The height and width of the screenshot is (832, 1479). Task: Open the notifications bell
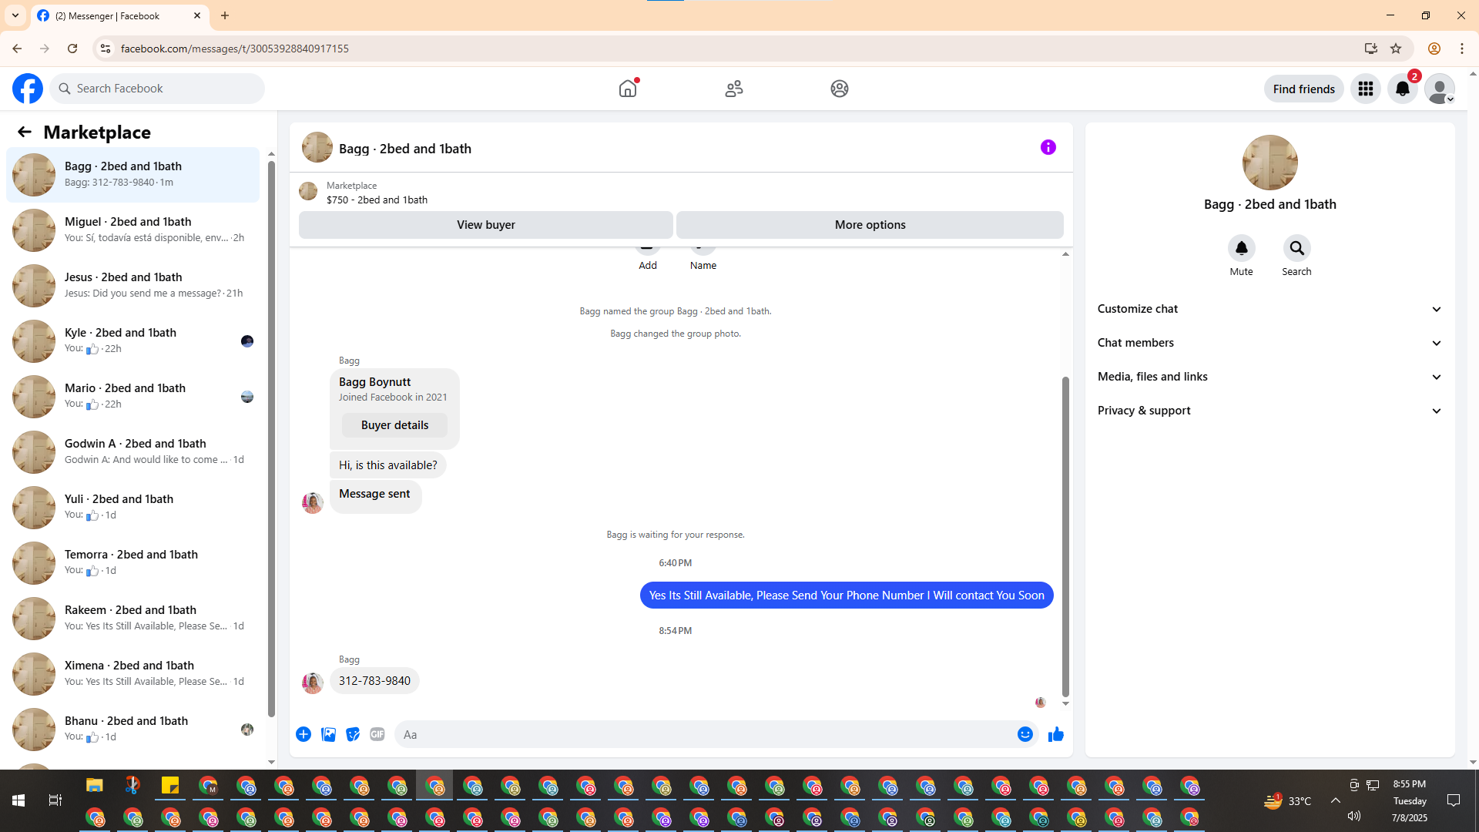pos(1402,89)
